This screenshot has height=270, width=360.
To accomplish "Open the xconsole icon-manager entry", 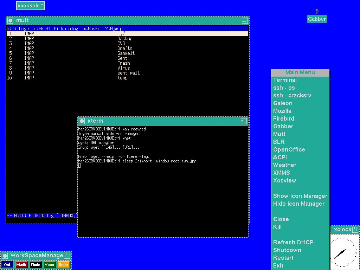I will coord(31,6).
